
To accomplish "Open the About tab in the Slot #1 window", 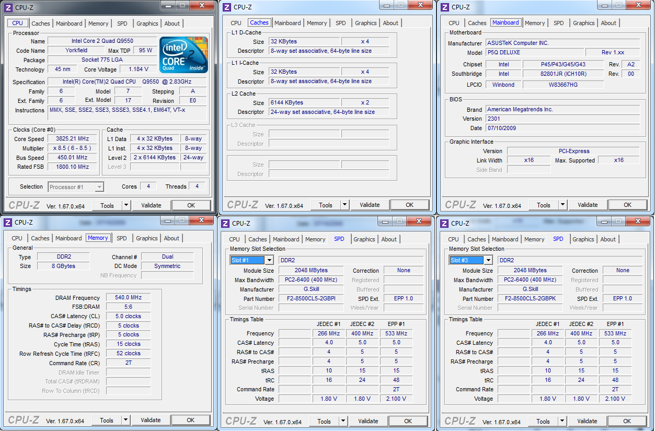I will click(x=389, y=239).
